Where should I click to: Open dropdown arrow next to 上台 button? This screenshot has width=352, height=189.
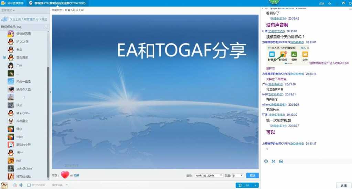click(255, 185)
